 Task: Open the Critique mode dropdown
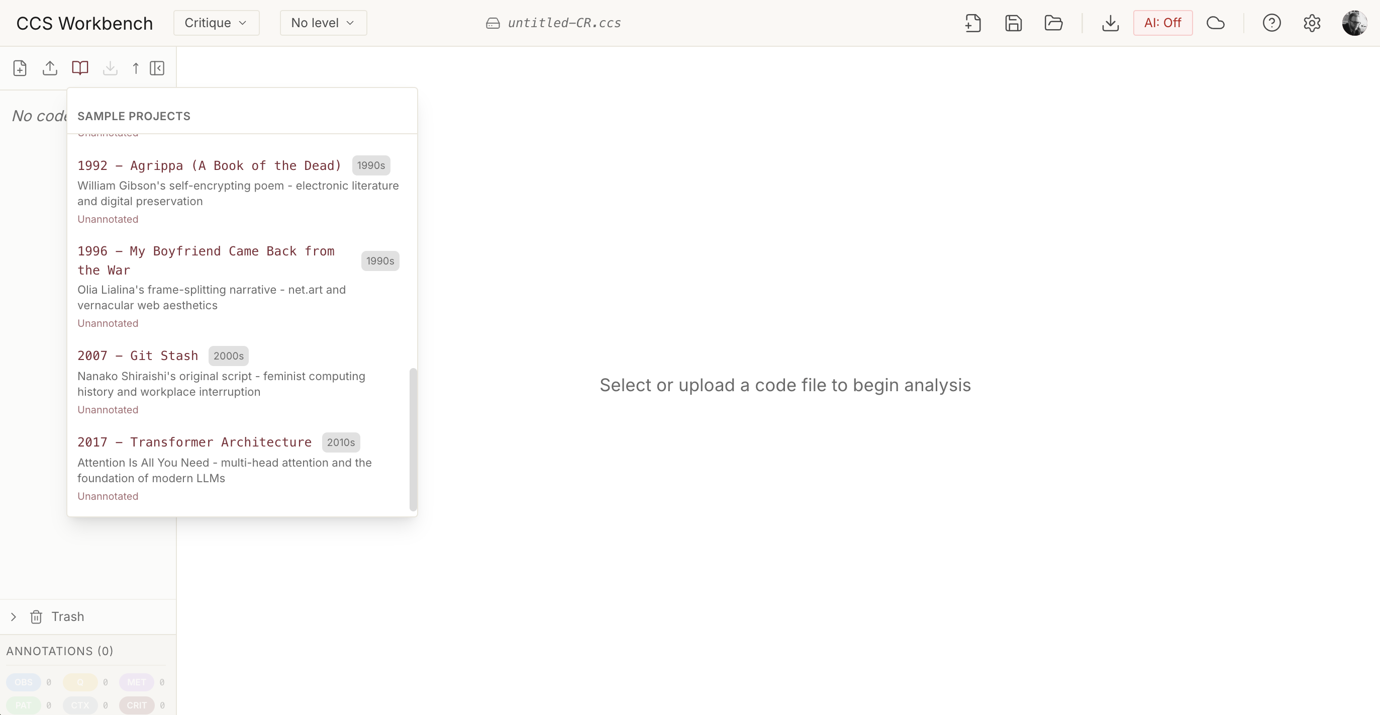pyautogui.click(x=216, y=23)
